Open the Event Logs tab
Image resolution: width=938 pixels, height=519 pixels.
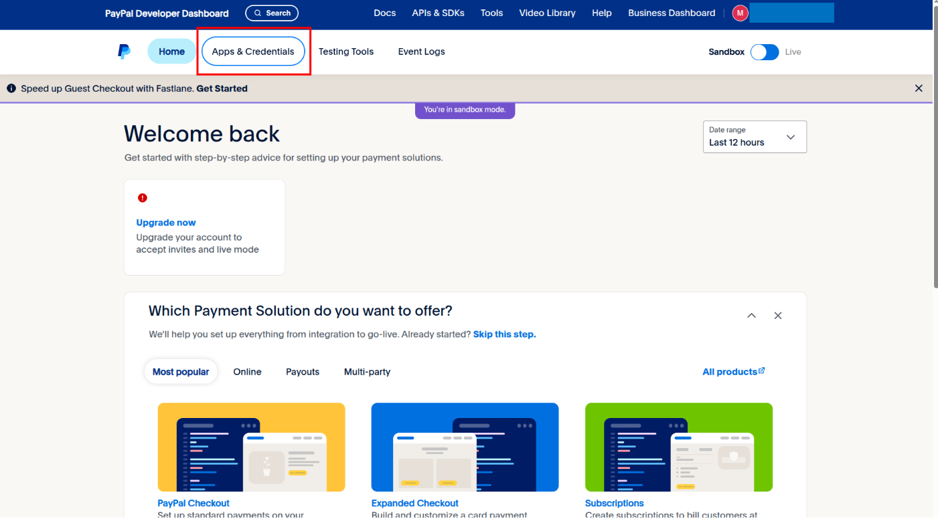point(422,51)
